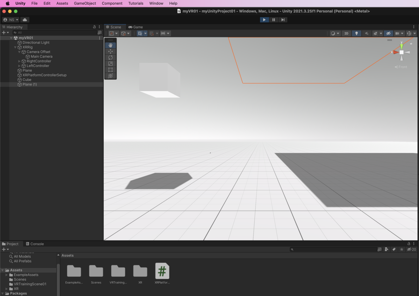Select Directional Light in Hierarchy
The height and width of the screenshot is (296, 419).
pyautogui.click(x=36, y=43)
